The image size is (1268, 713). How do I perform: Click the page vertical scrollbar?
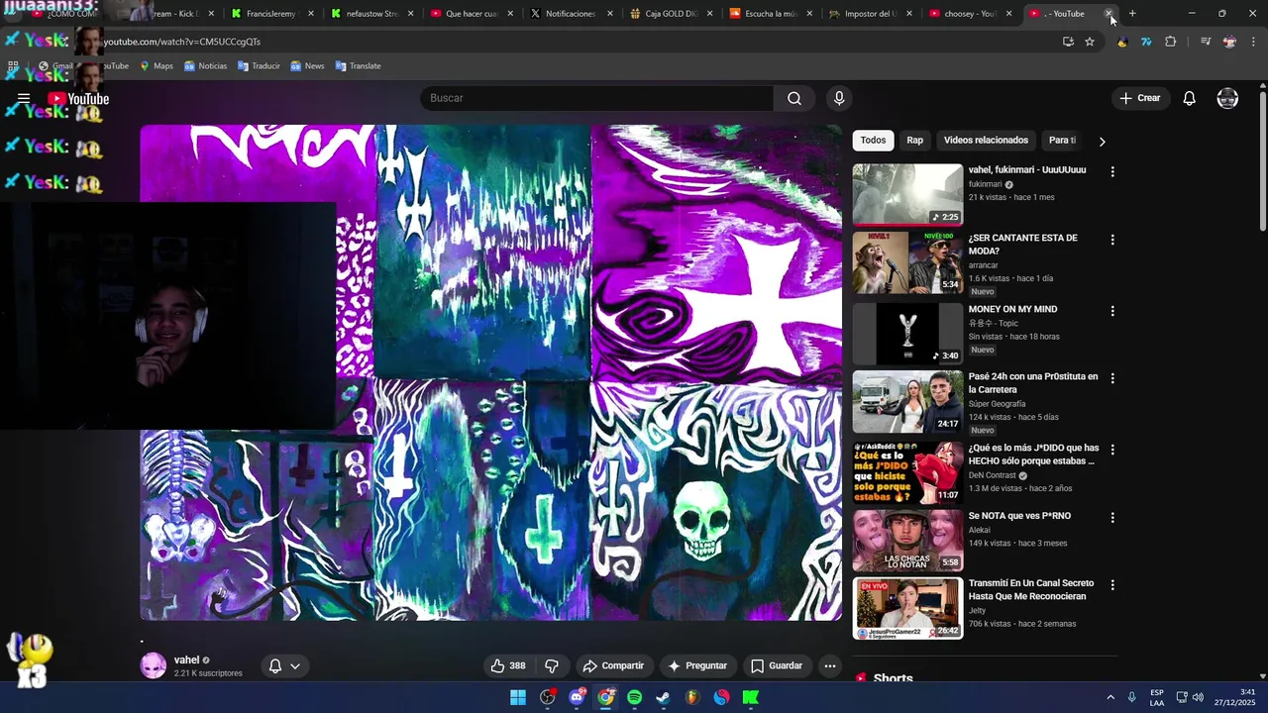coord(1262,163)
